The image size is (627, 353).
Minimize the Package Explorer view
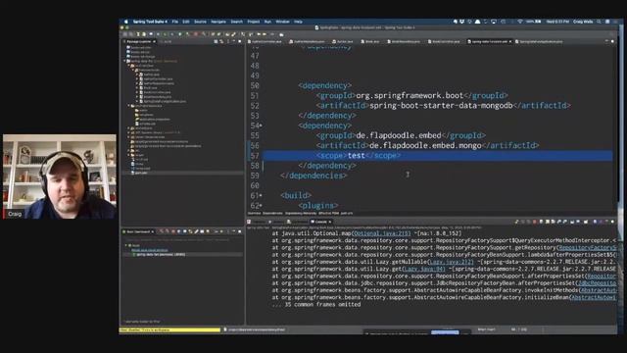click(x=234, y=41)
